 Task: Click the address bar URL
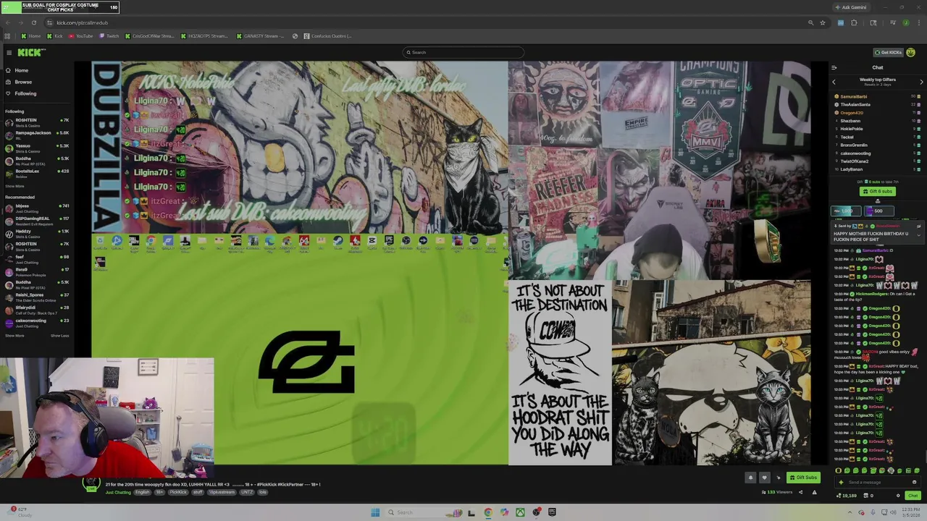tap(82, 22)
